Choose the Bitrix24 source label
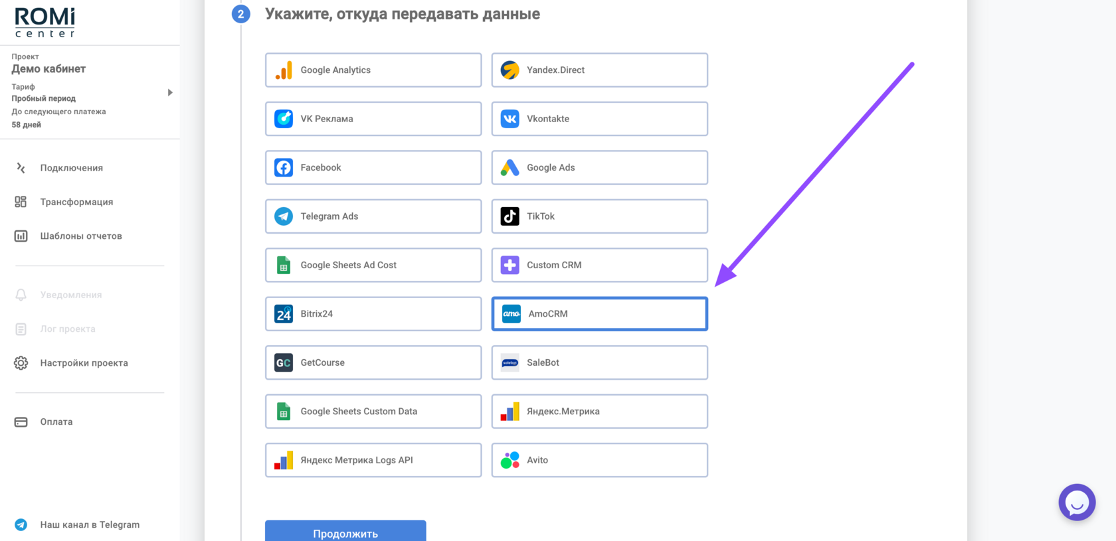1116x541 pixels. [316, 314]
